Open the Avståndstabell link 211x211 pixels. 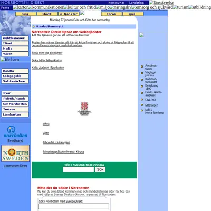click(151, 67)
